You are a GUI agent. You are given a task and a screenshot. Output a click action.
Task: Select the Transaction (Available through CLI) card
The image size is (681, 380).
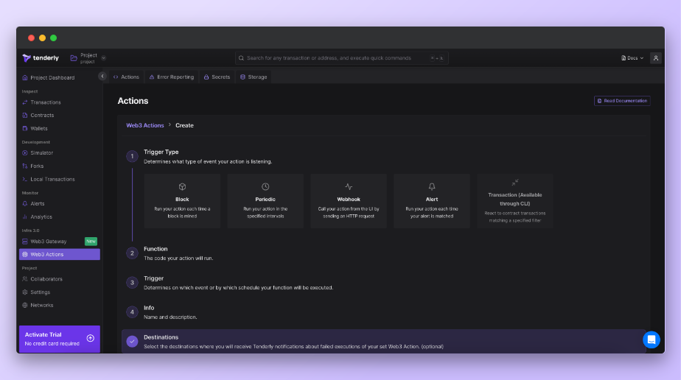pos(515,201)
